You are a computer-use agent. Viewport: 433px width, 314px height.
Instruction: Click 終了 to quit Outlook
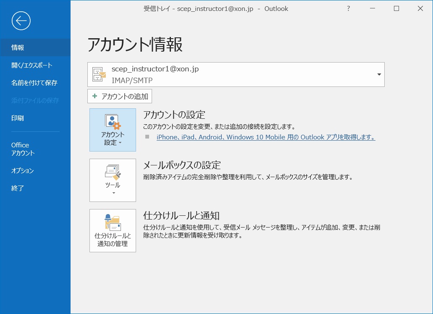click(18, 188)
